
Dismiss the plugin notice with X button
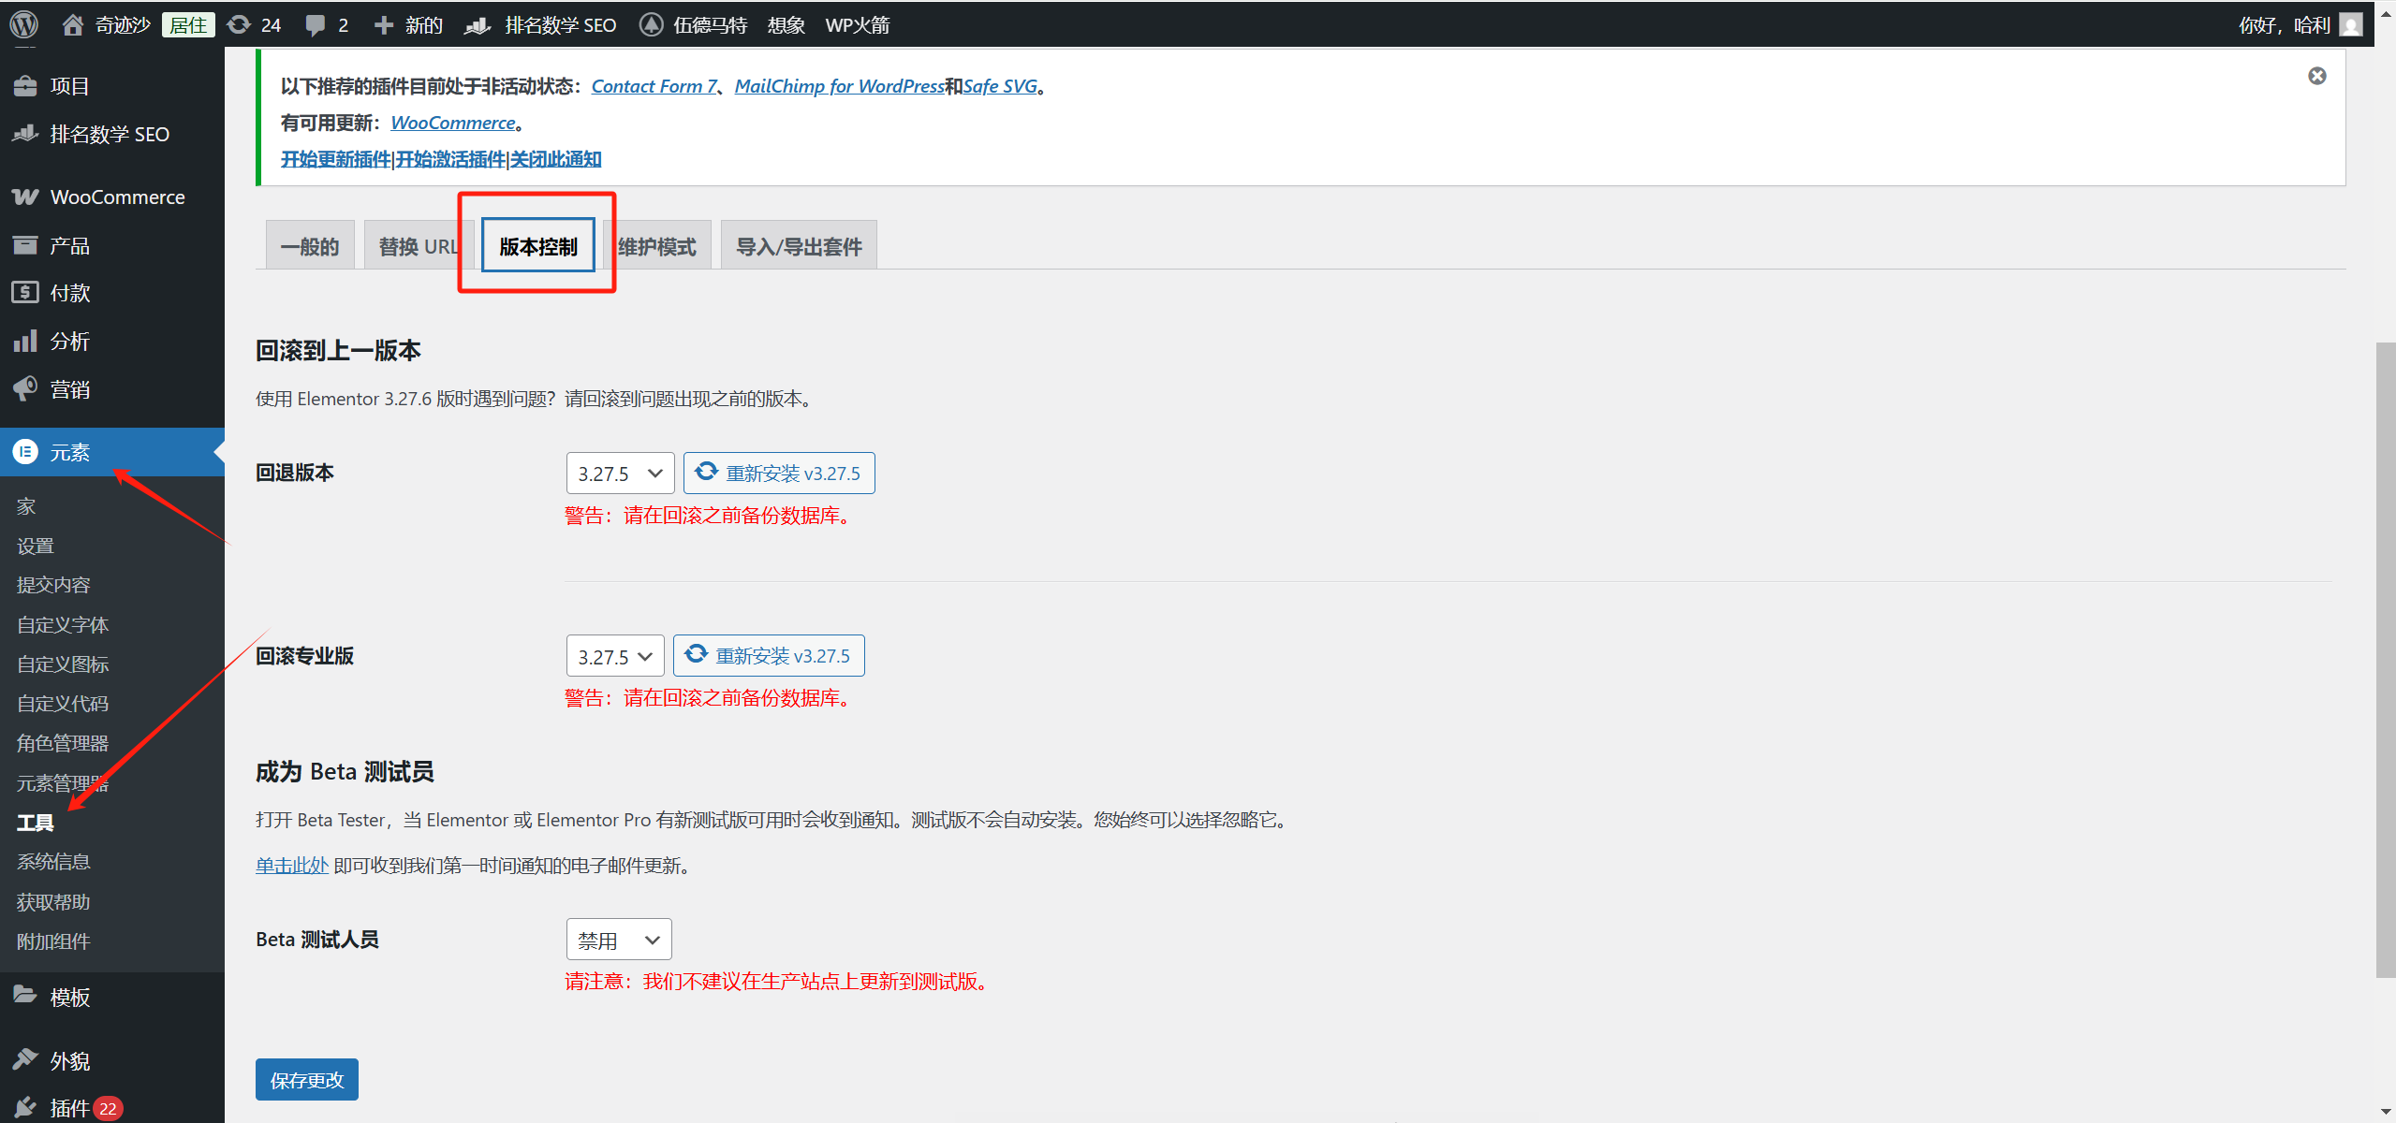[2317, 76]
